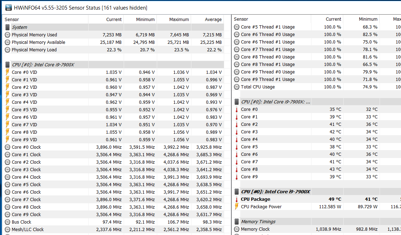The width and height of the screenshot is (401, 235).
Task: Click the lightning icon beside Core #3 VID
Action: [x=7, y=95]
